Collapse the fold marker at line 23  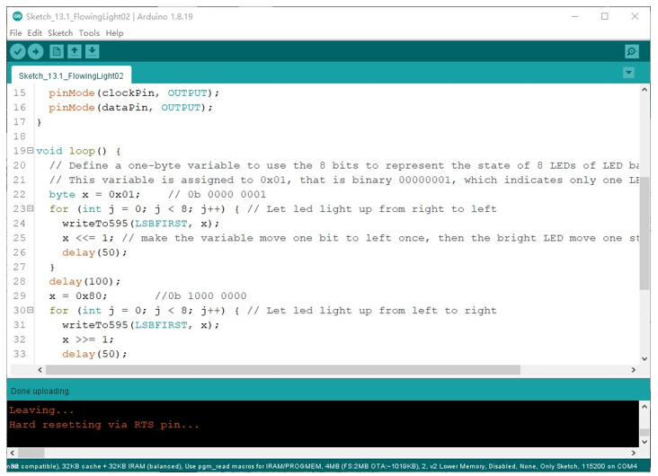coord(30,208)
